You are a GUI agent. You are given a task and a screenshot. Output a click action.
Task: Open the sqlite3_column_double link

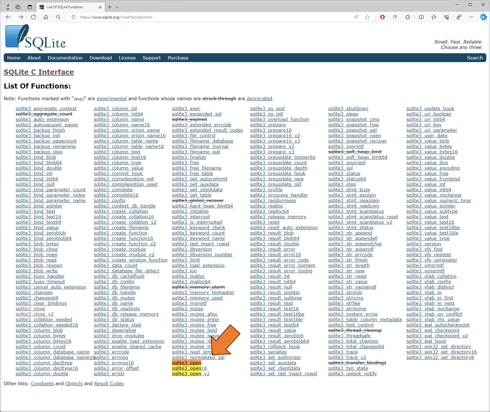[42, 374]
